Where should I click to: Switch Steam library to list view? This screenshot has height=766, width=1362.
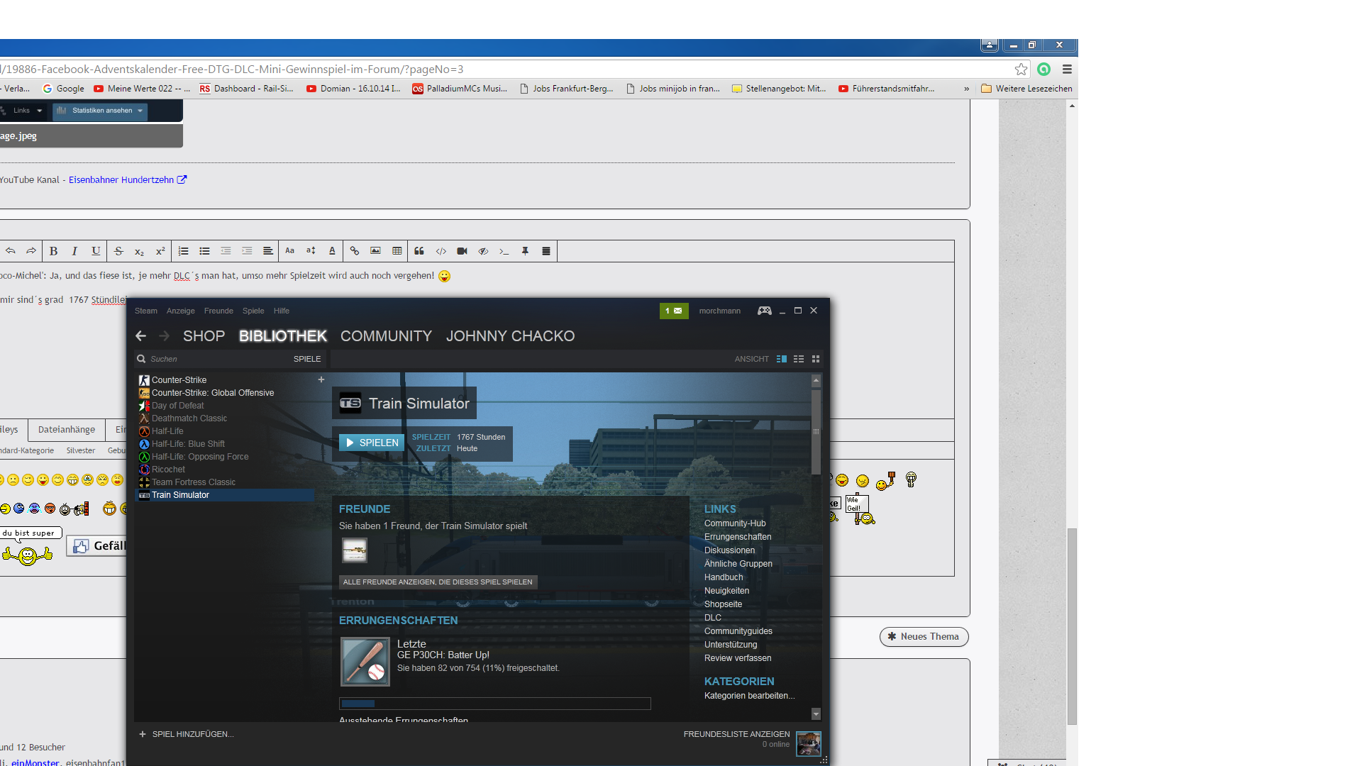[x=799, y=359]
